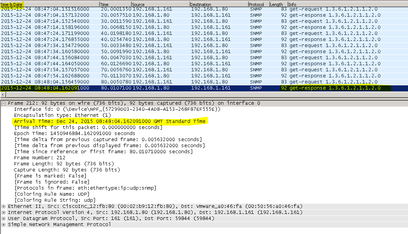Viewport: 408px width, 234px height.
Task: Select packet at 08:47:54.157057000
Action: [204, 70]
